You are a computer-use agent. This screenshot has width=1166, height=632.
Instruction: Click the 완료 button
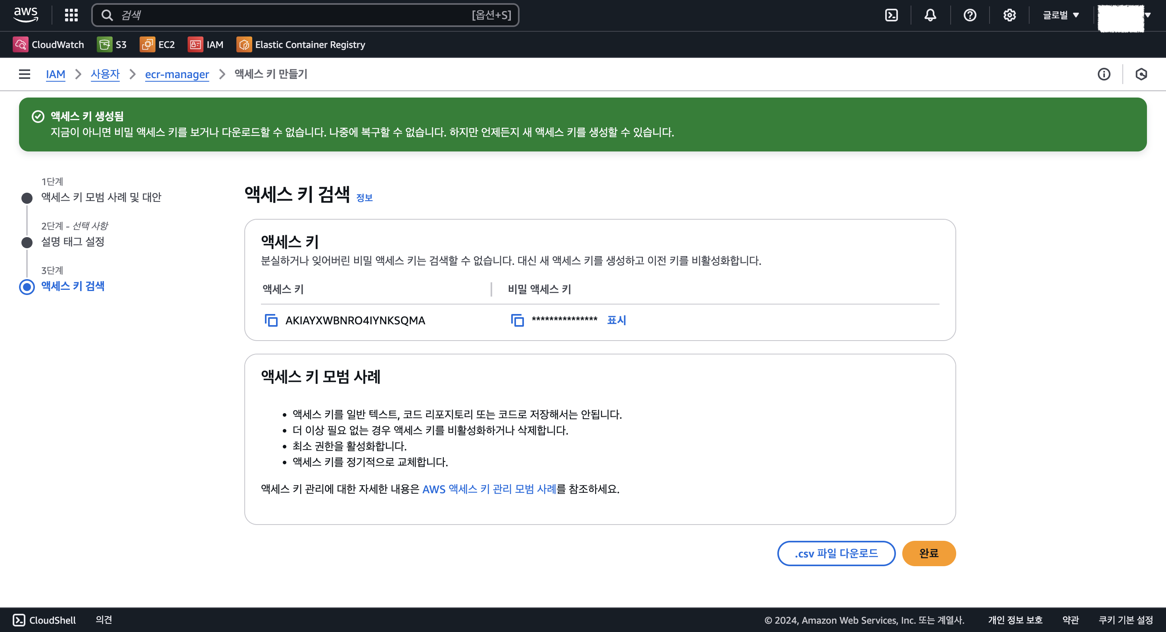[x=928, y=553]
